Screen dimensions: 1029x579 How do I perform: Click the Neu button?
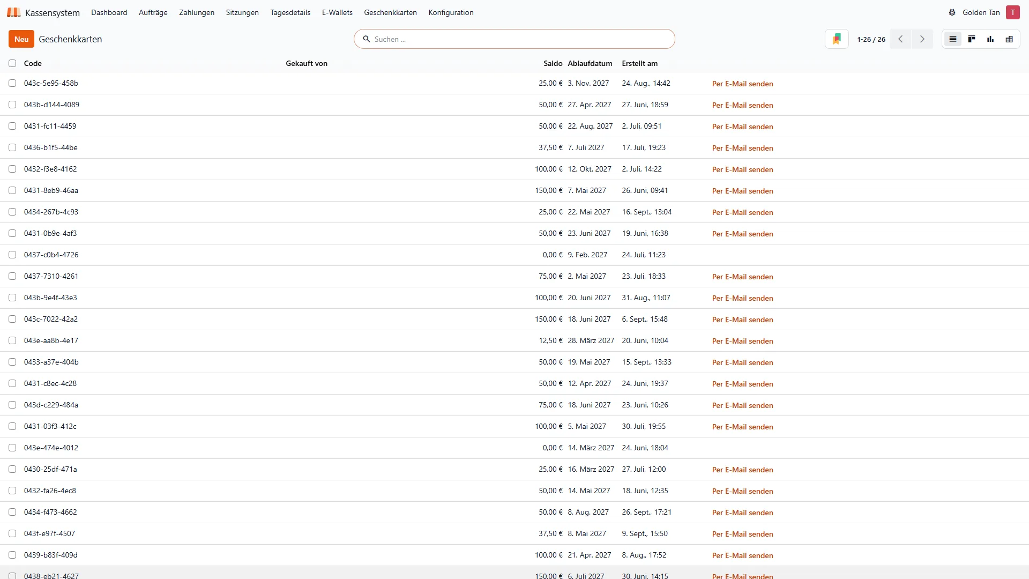pyautogui.click(x=21, y=39)
